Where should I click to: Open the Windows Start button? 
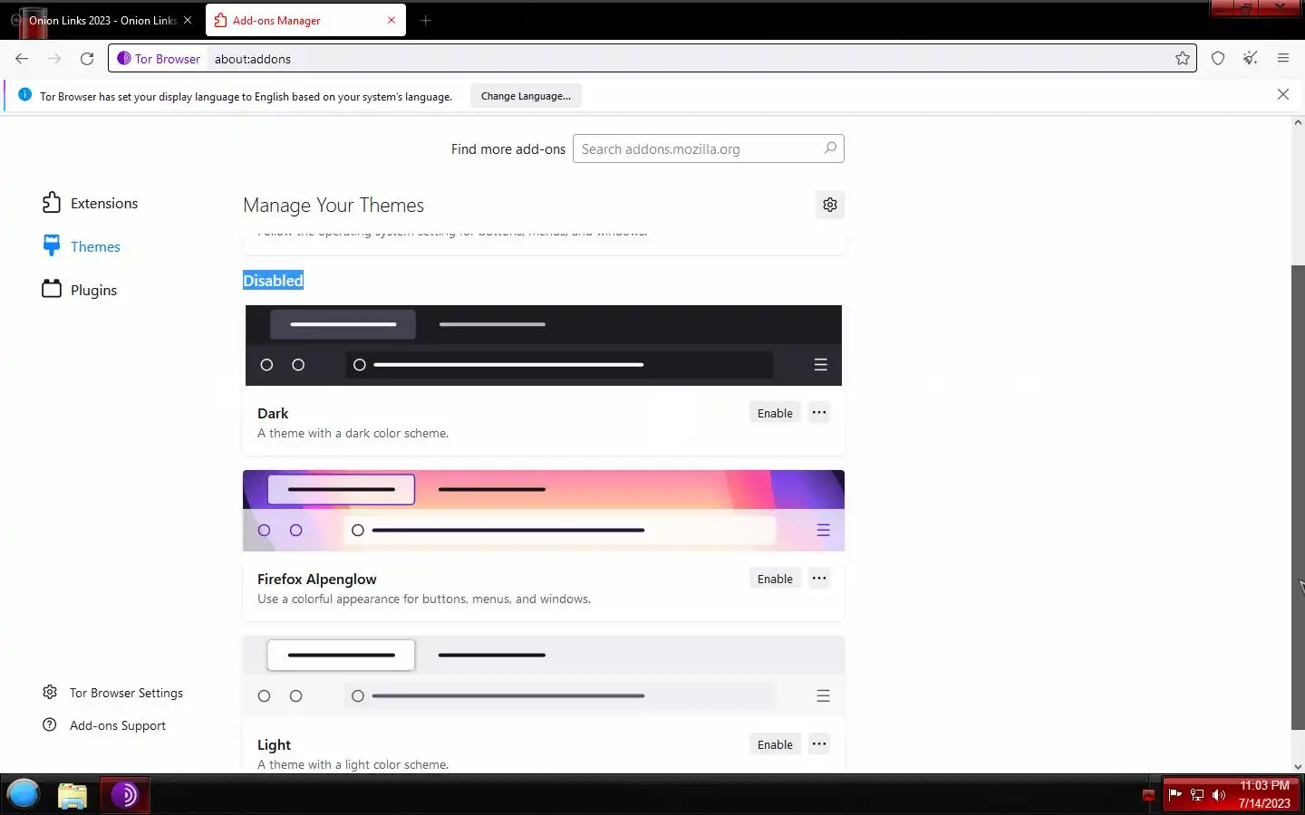[x=24, y=795]
